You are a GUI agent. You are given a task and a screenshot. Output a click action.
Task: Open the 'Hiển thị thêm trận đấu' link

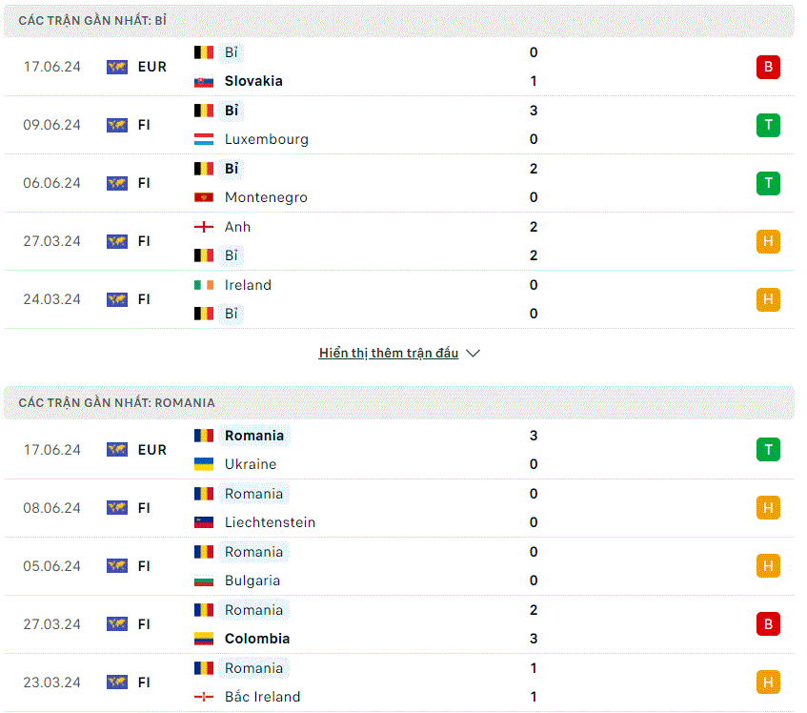[389, 353]
